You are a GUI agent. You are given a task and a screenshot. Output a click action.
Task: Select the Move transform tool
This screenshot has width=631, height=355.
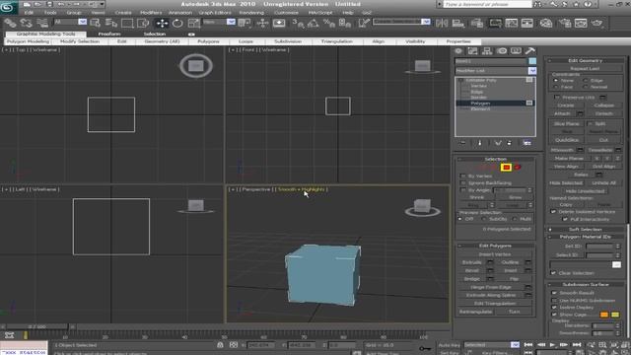(x=162, y=23)
